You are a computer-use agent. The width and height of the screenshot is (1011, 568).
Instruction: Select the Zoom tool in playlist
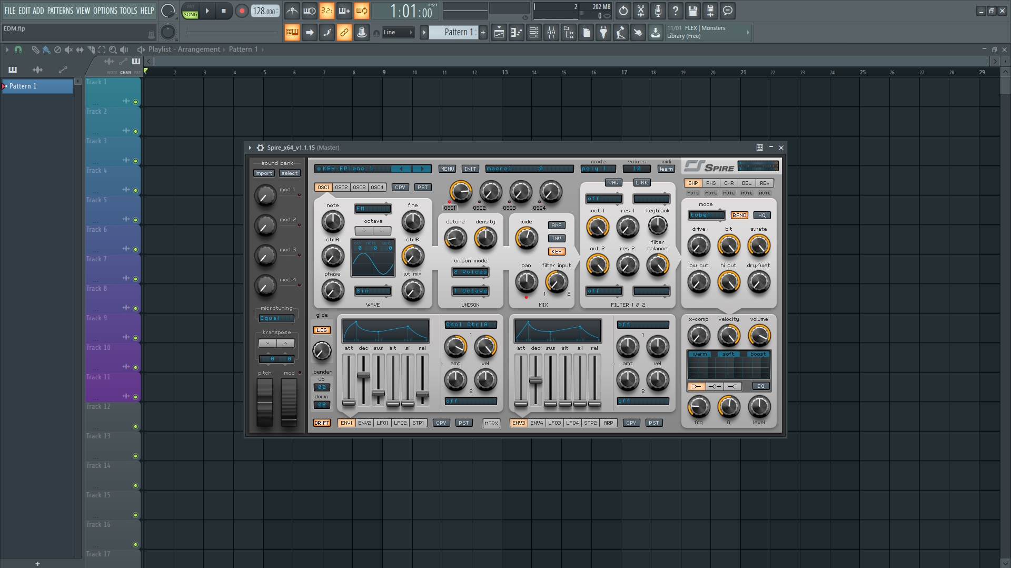(113, 50)
